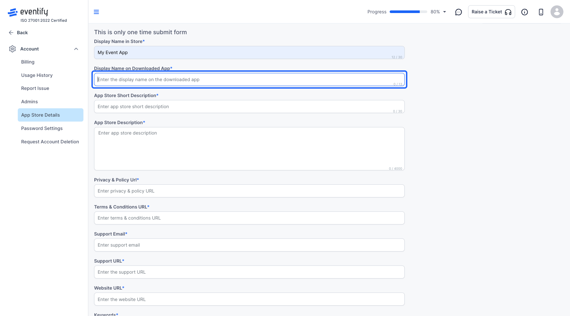This screenshot has height=316, width=570.
Task: Click the Support Email input field
Action: point(249,245)
